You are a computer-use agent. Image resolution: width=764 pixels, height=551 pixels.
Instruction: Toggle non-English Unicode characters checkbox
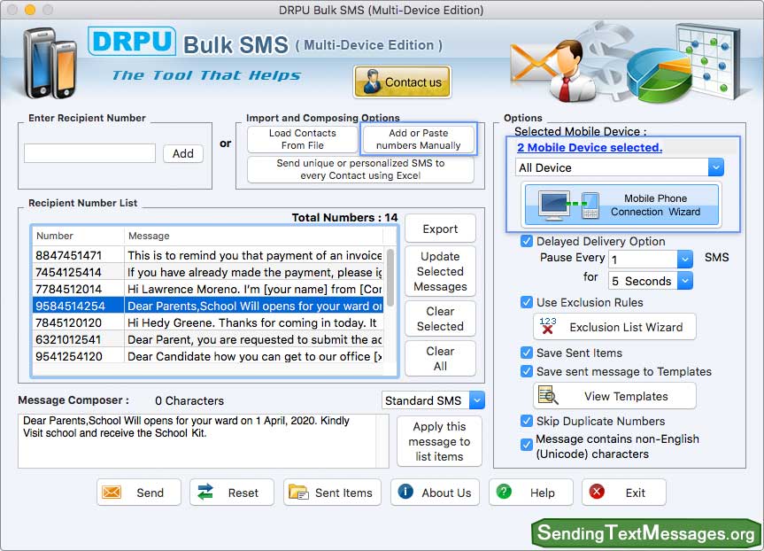[526, 445]
